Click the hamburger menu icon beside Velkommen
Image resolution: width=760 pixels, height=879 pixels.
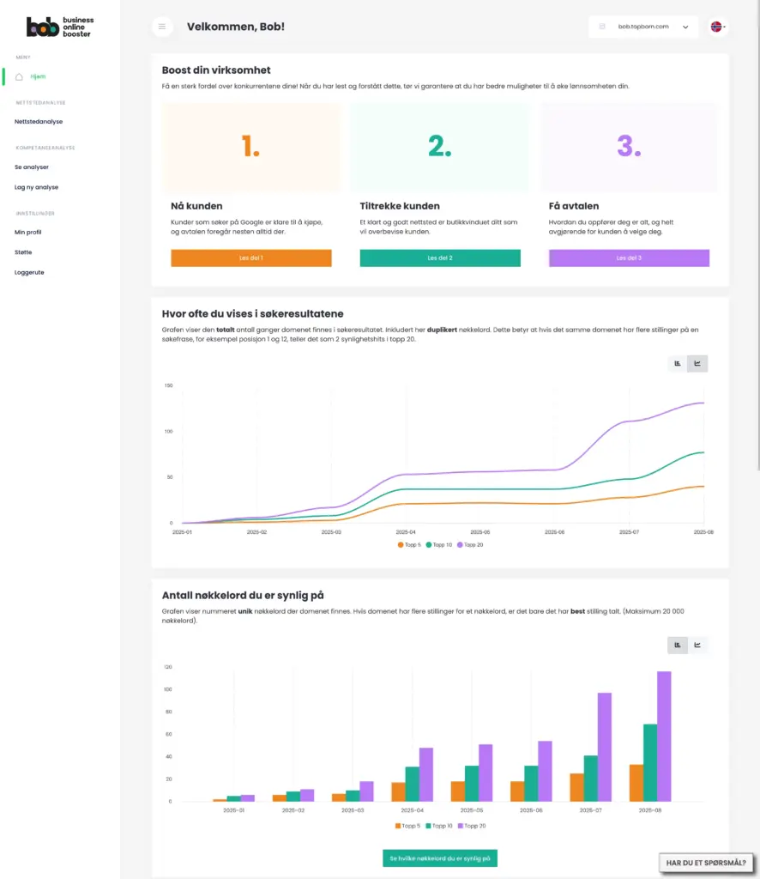pyautogui.click(x=162, y=27)
